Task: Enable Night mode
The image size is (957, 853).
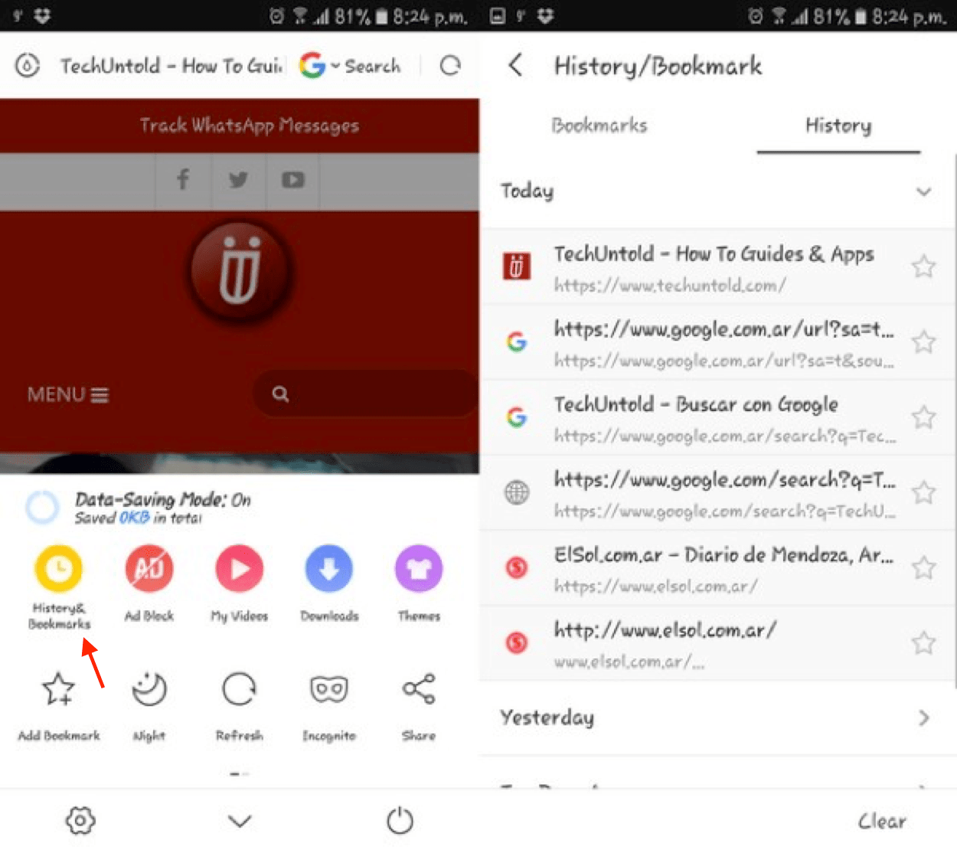Action: tap(149, 688)
